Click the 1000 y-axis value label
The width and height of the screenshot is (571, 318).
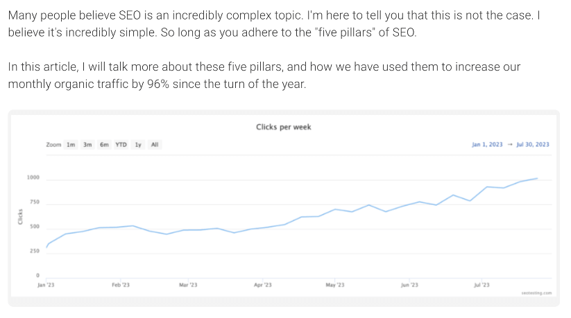click(x=33, y=178)
